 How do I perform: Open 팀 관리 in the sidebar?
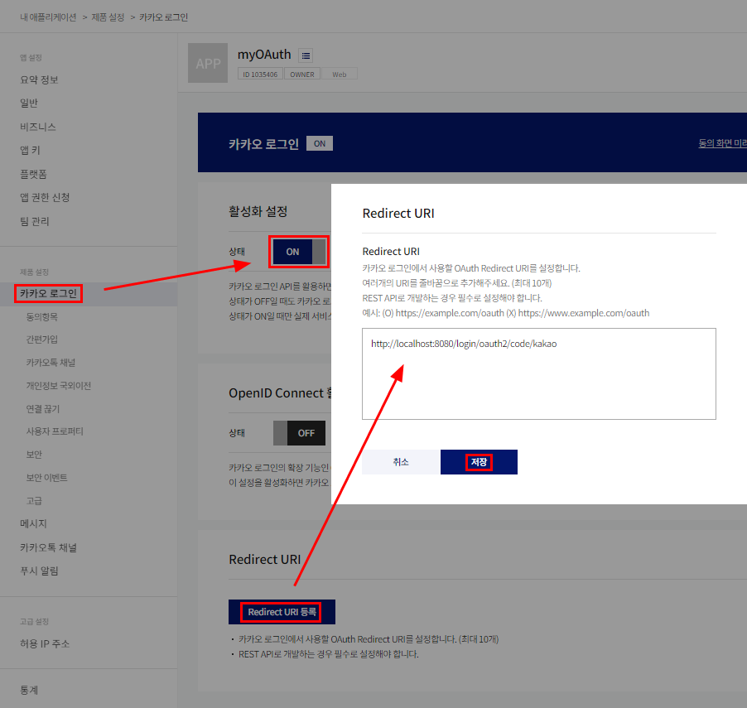(x=34, y=221)
